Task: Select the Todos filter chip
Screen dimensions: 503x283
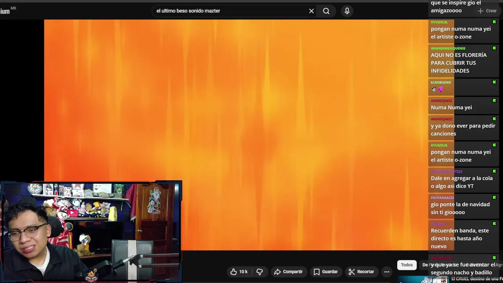Action: coord(407,265)
